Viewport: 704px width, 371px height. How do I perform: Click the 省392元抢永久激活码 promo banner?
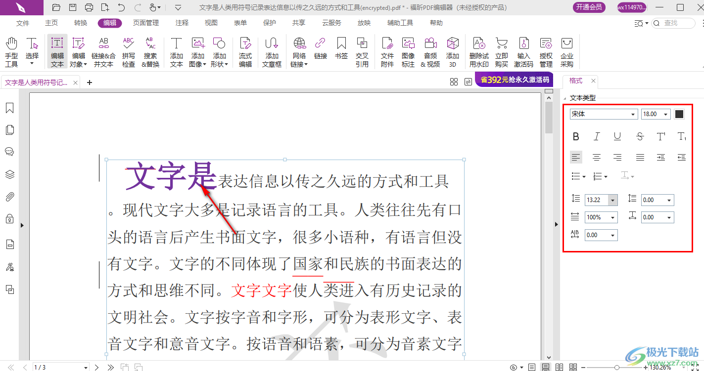click(x=514, y=80)
